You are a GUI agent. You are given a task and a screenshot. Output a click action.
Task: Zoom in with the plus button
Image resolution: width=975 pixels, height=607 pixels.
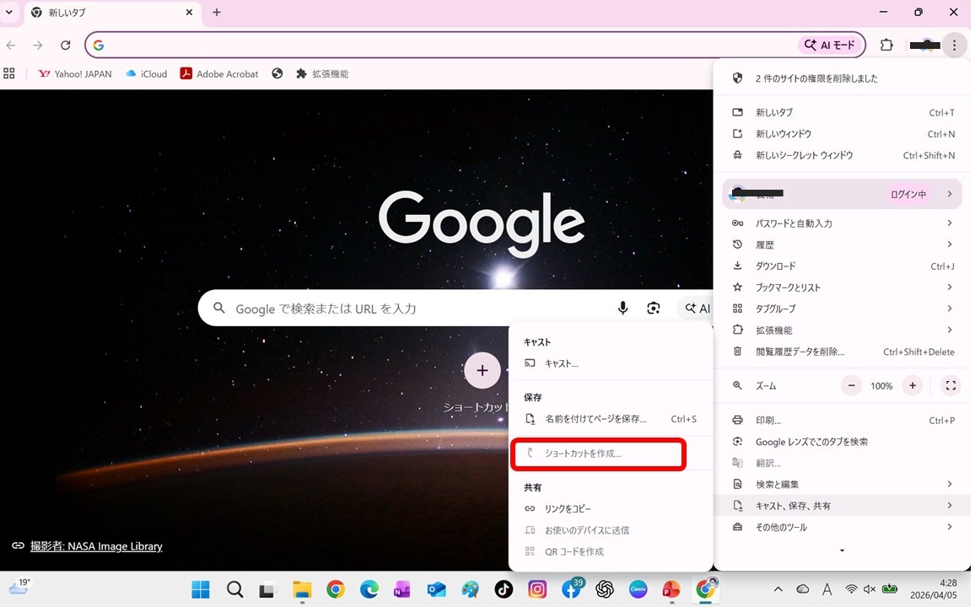point(912,386)
